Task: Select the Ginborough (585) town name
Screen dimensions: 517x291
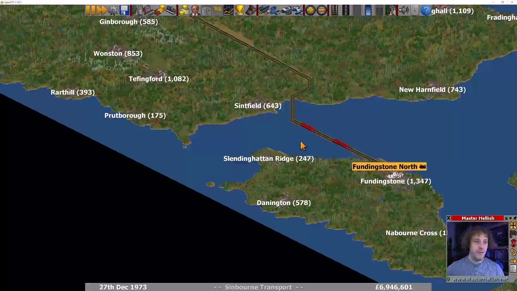Action: 128,21
